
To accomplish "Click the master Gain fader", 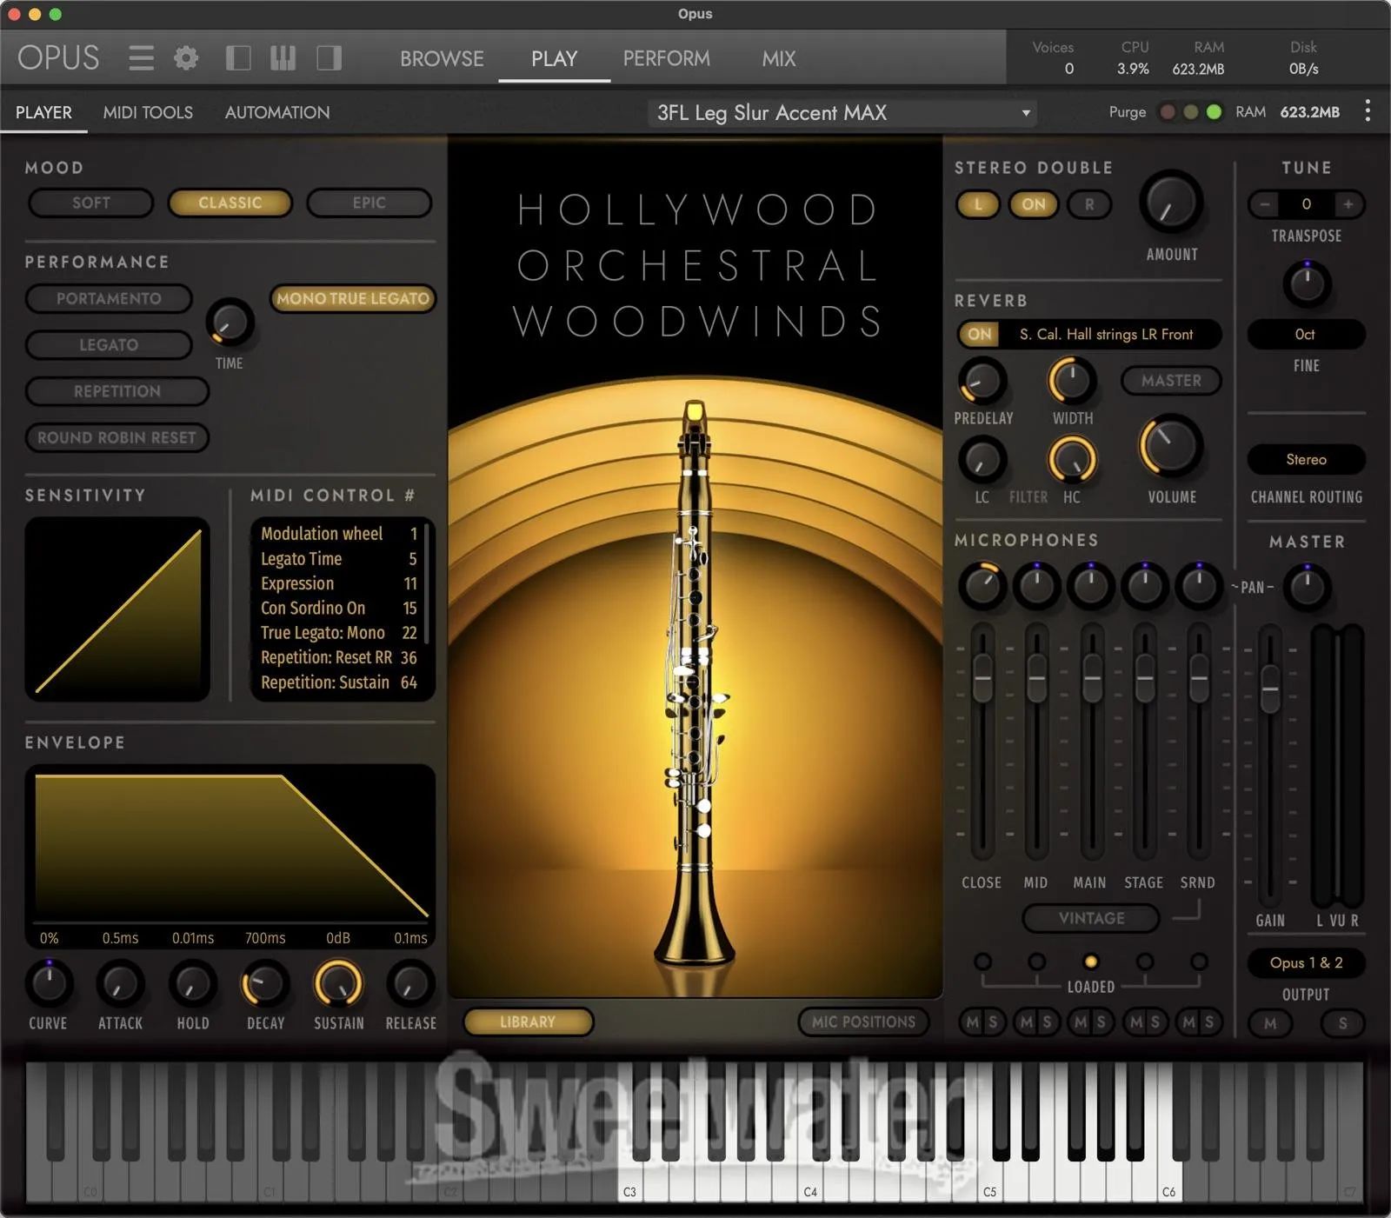I will pos(1270,689).
